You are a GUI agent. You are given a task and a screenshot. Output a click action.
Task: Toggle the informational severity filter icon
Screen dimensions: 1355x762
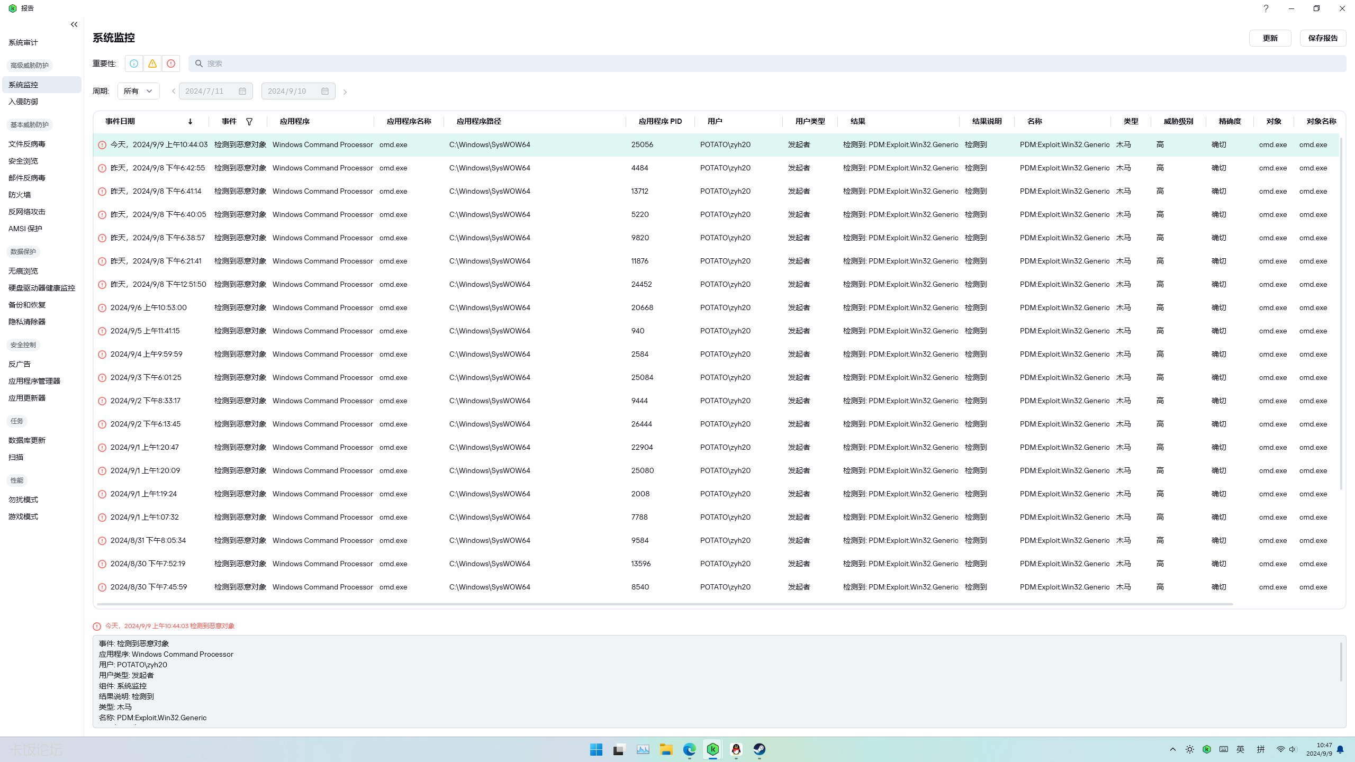tap(134, 63)
